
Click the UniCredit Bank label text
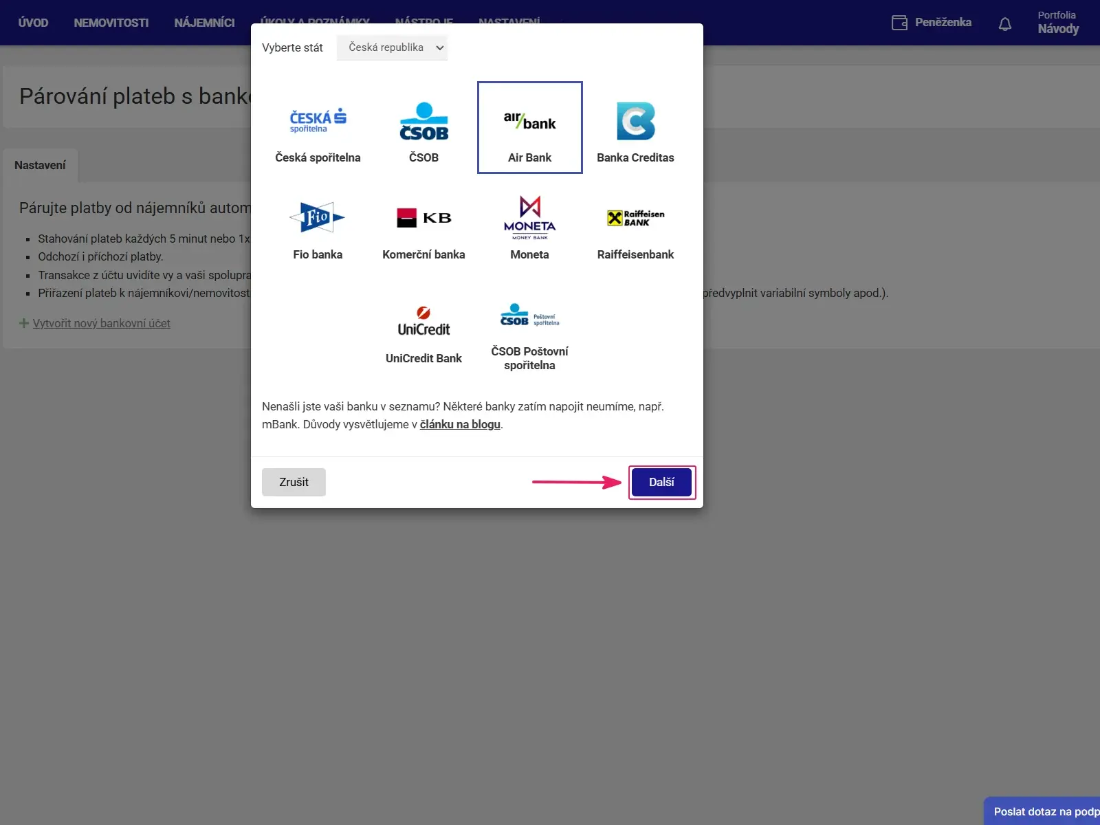[x=423, y=358]
